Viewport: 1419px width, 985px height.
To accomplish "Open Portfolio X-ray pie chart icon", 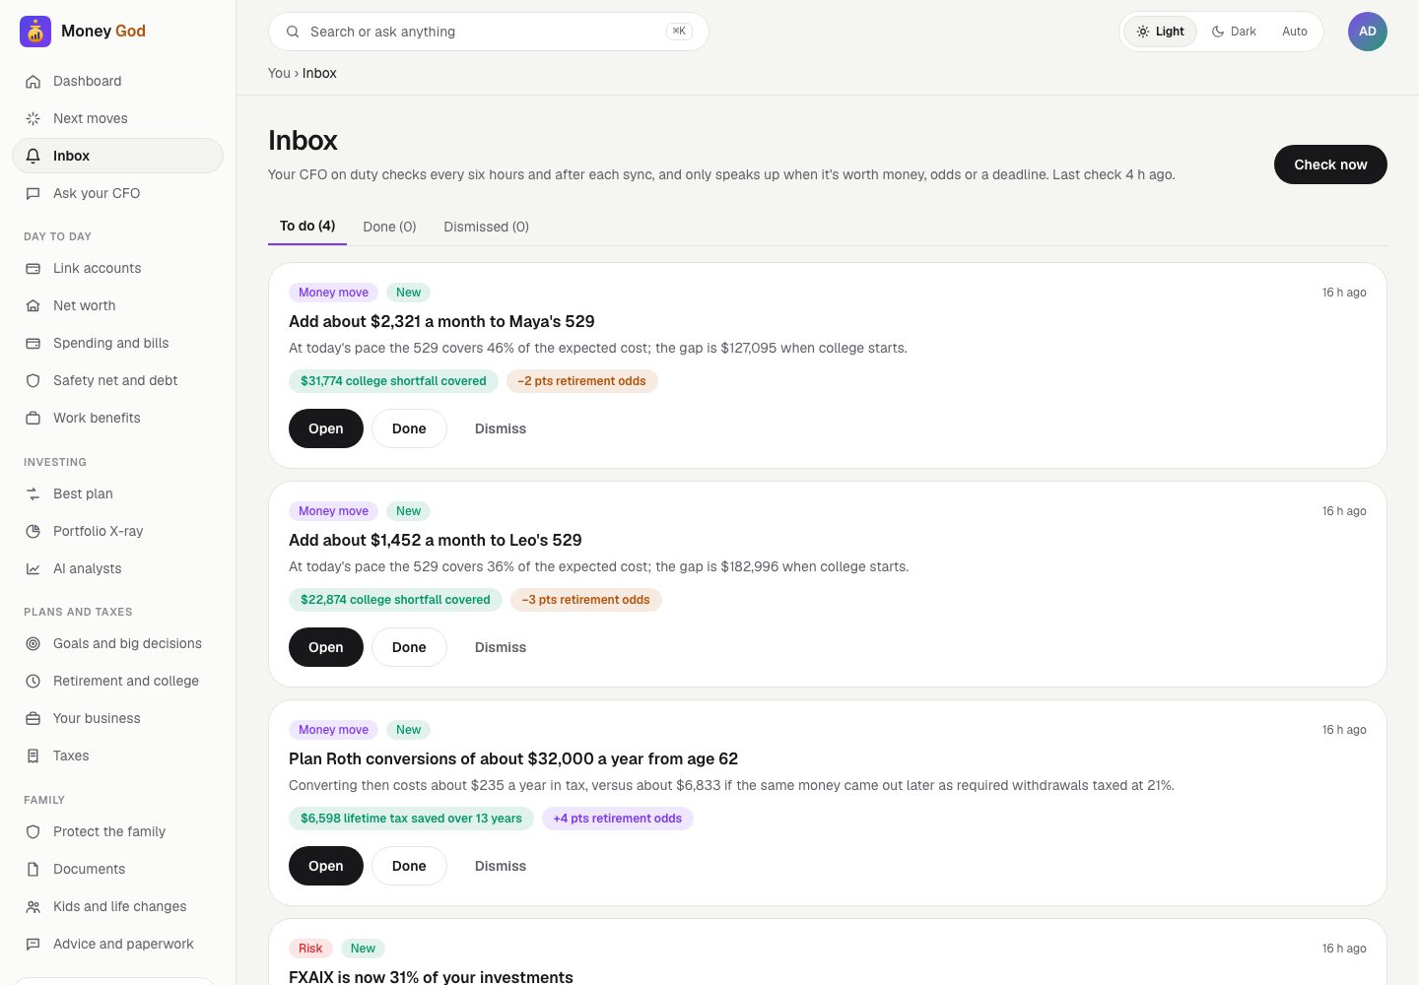I will point(33,531).
